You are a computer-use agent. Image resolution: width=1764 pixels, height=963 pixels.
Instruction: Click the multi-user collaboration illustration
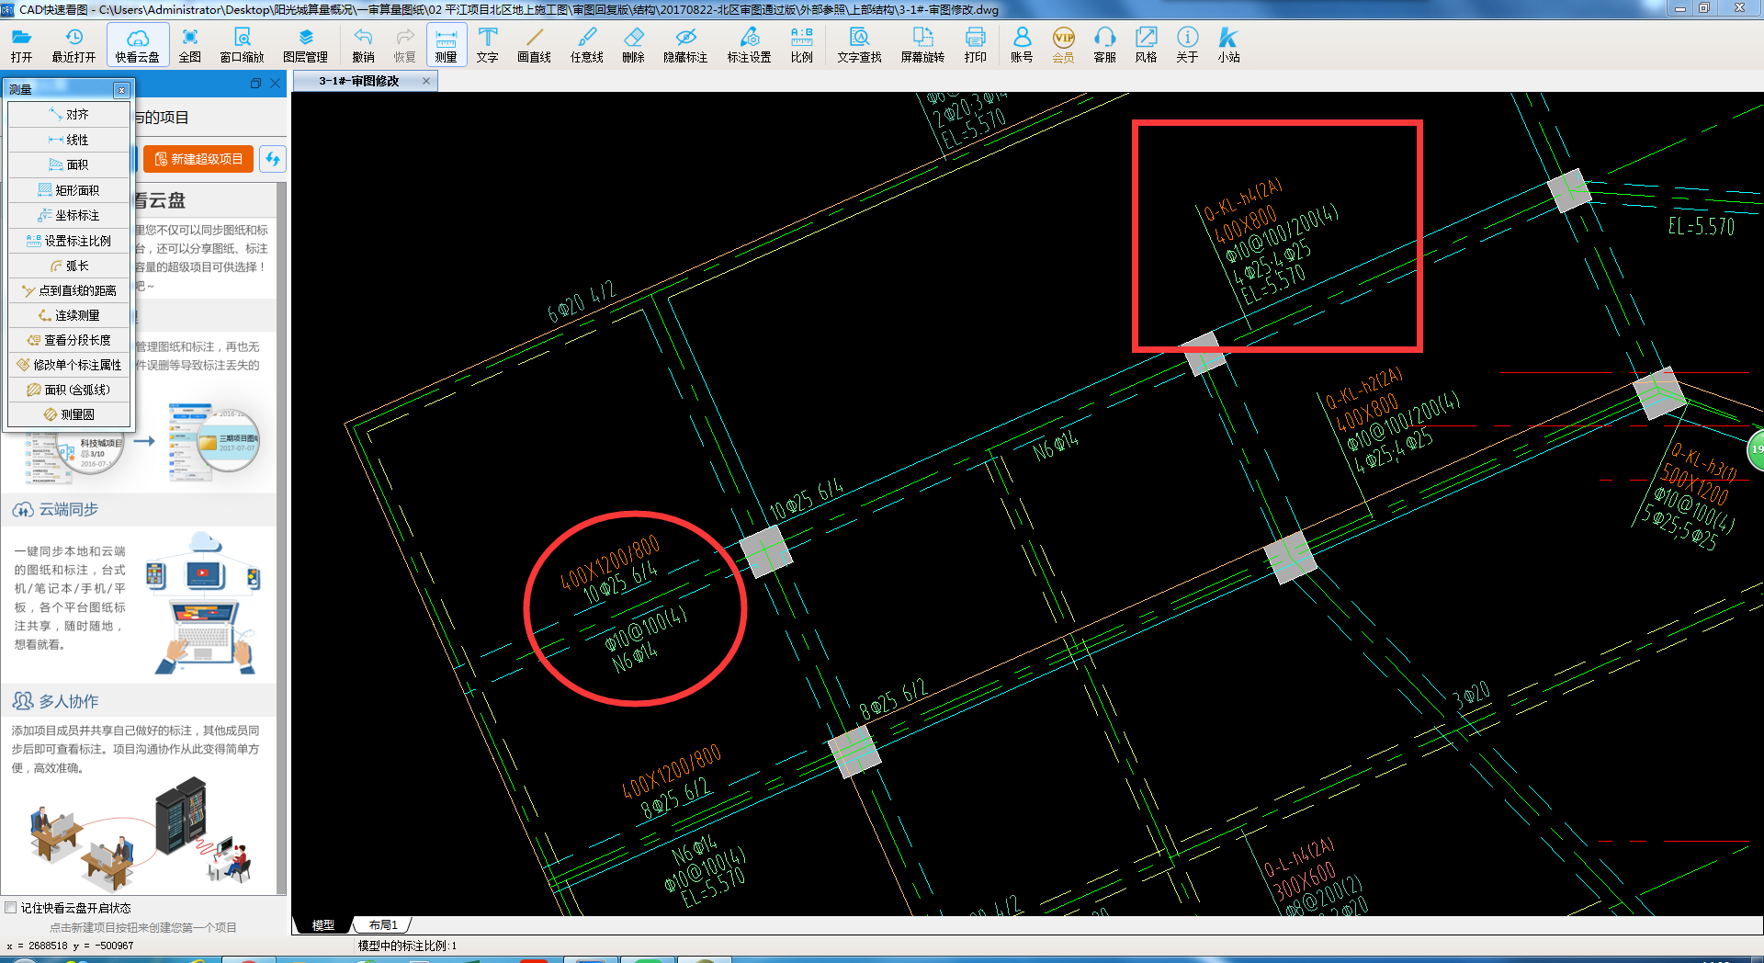(140, 834)
